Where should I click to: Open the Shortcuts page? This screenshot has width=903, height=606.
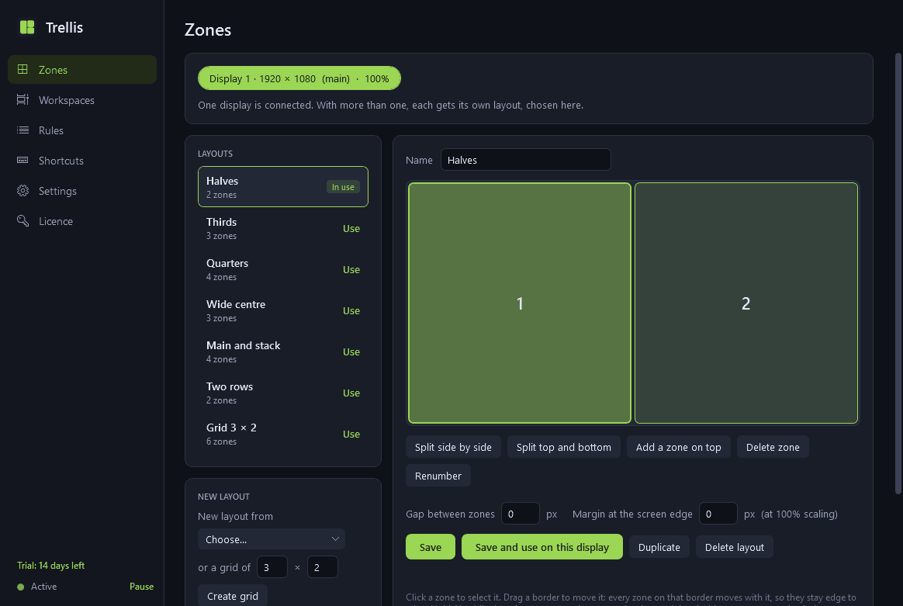pos(81,160)
